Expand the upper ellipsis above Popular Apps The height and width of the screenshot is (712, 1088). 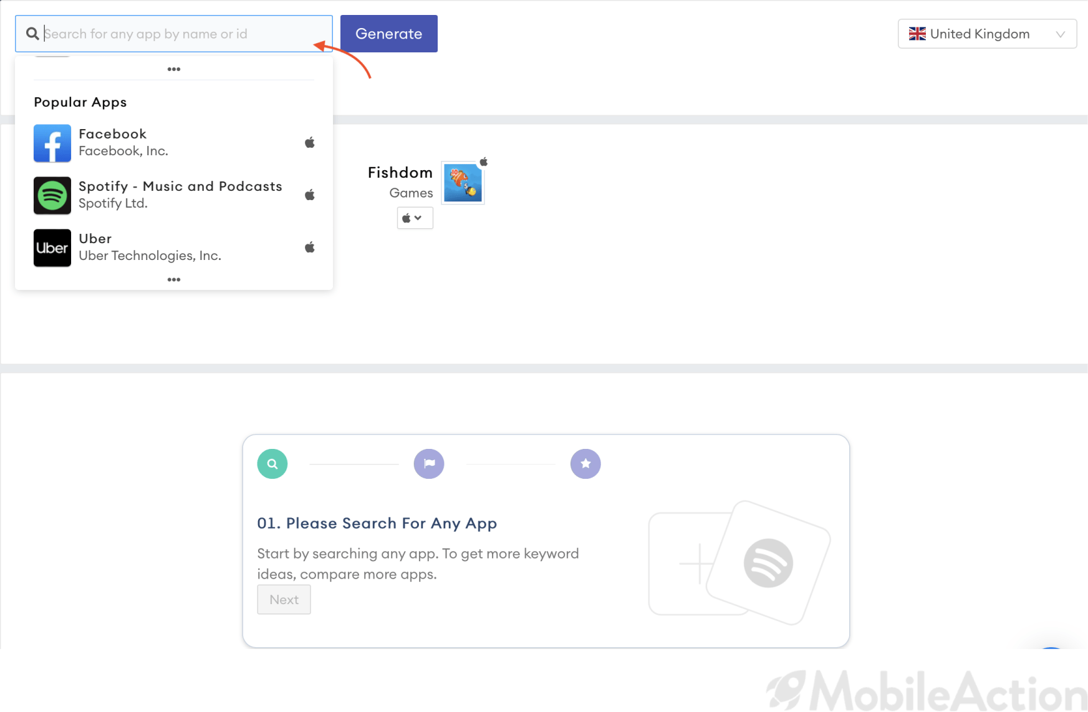point(174,69)
